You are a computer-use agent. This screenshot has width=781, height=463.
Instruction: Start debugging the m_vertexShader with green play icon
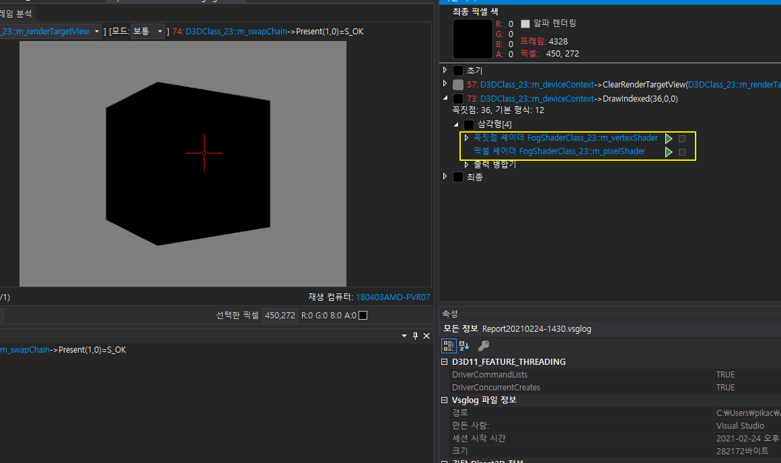[x=669, y=139]
